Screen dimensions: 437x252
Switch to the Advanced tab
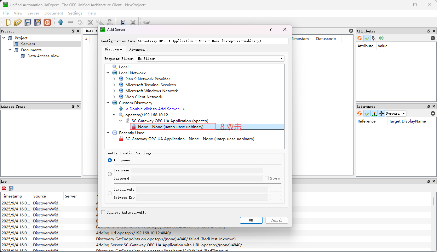(x=137, y=49)
